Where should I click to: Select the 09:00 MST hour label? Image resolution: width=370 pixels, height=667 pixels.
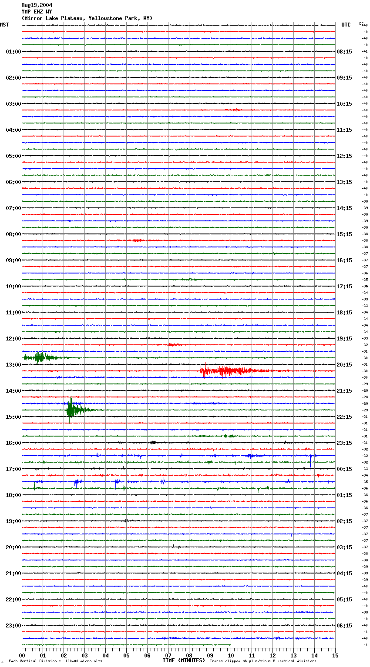click(x=13, y=260)
